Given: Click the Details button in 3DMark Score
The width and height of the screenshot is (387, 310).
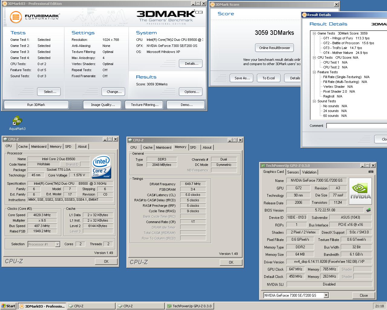Looking at the screenshot, I should click(x=293, y=78).
